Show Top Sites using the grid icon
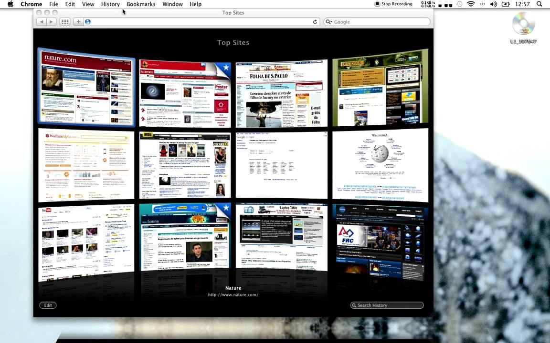Image resolution: width=550 pixels, height=343 pixels. (x=65, y=22)
